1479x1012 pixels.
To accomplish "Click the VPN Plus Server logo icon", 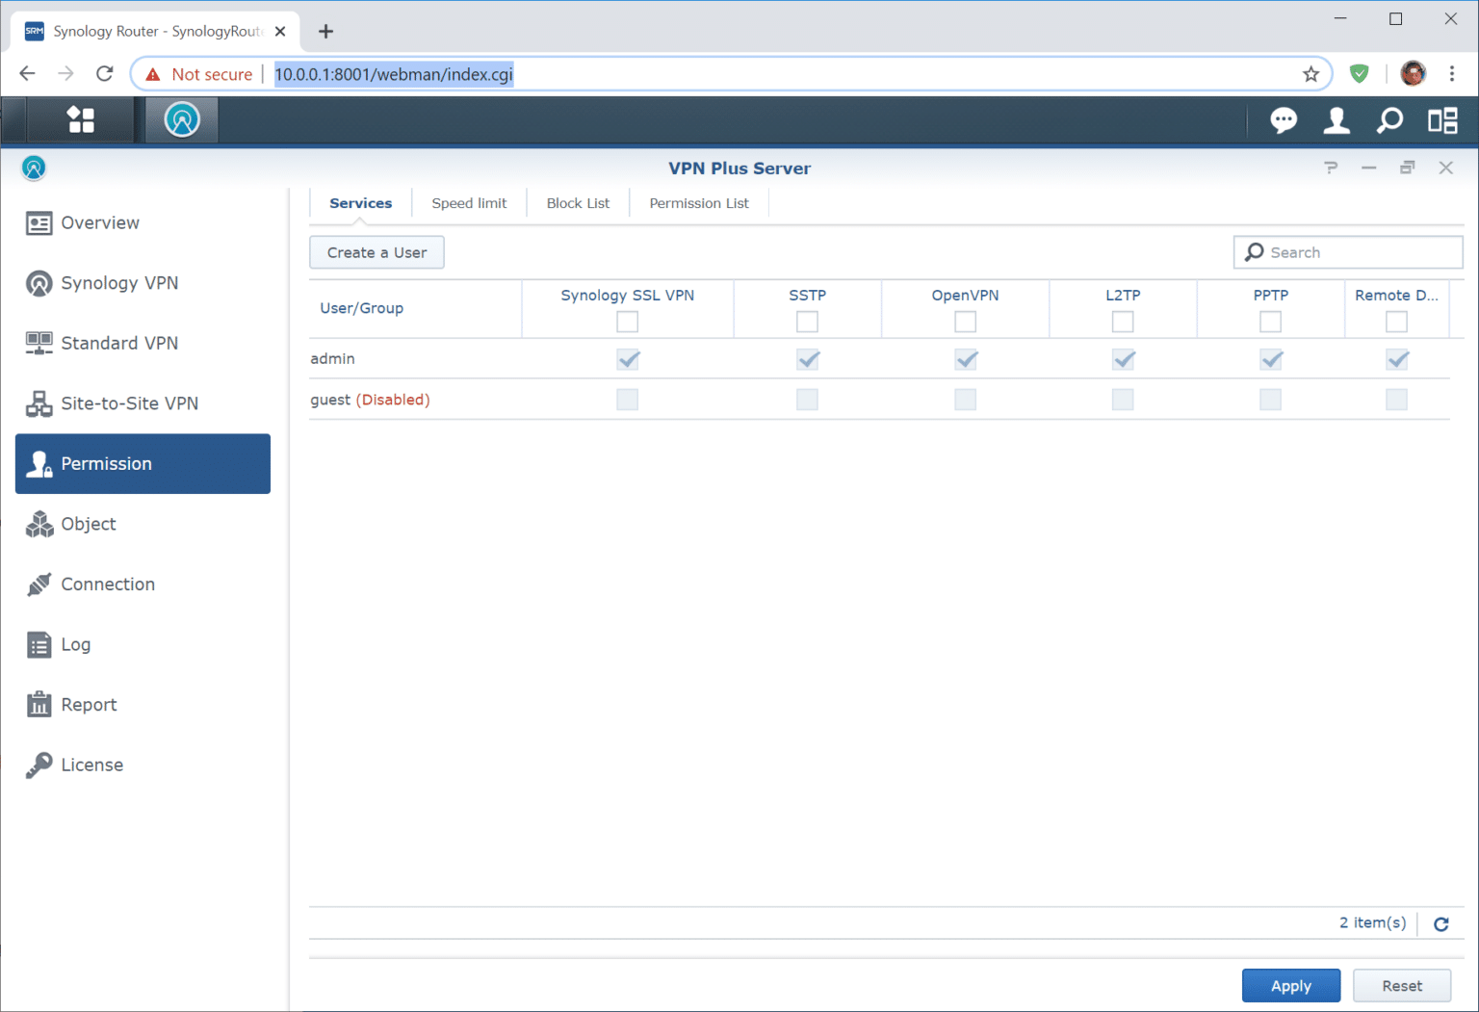I will pyautogui.click(x=34, y=169).
